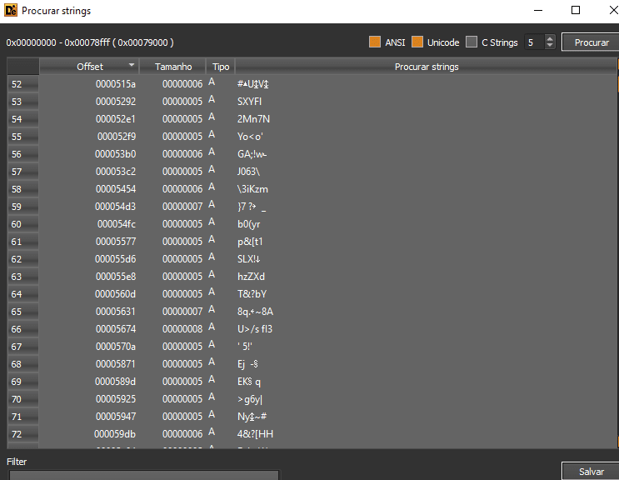Click offset cell 00005631

[x=115, y=312]
